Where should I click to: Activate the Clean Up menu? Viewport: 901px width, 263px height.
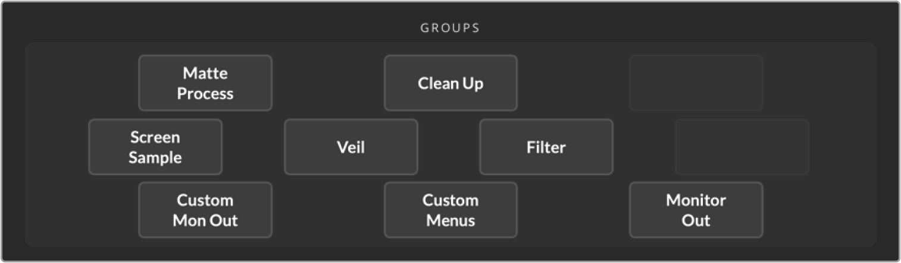coord(450,83)
